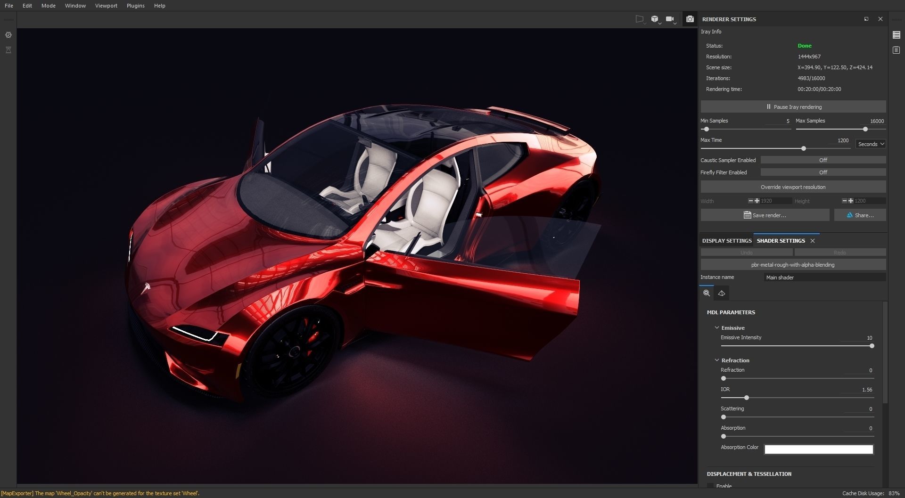
Task: Click the perspective view icon in viewport toolbar
Action: [x=639, y=19]
